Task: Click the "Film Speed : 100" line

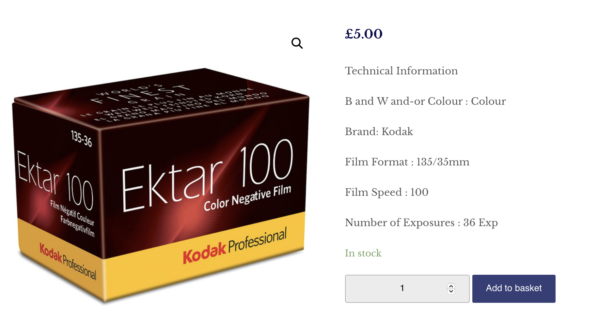Action: pyautogui.click(x=386, y=192)
